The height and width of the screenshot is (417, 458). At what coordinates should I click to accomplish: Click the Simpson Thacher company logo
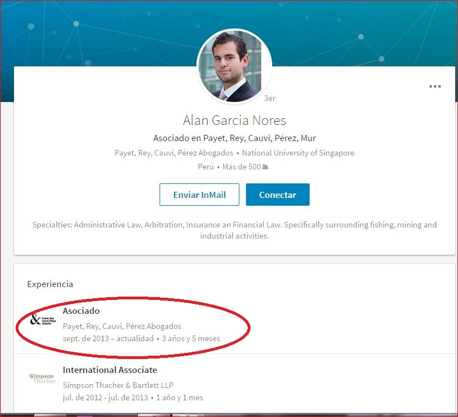click(43, 379)
